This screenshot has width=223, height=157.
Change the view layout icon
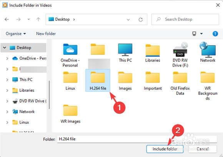(x=194, y=34)
